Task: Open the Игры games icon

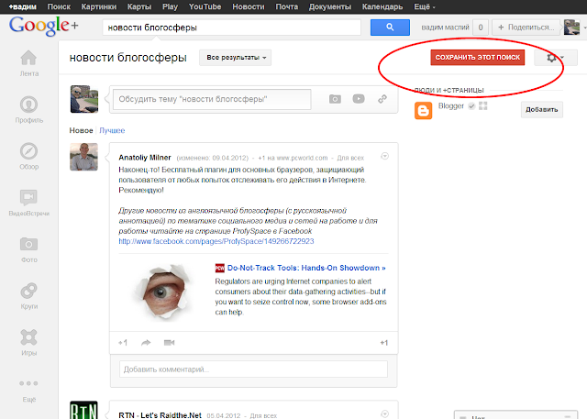Action: [28, 337]
